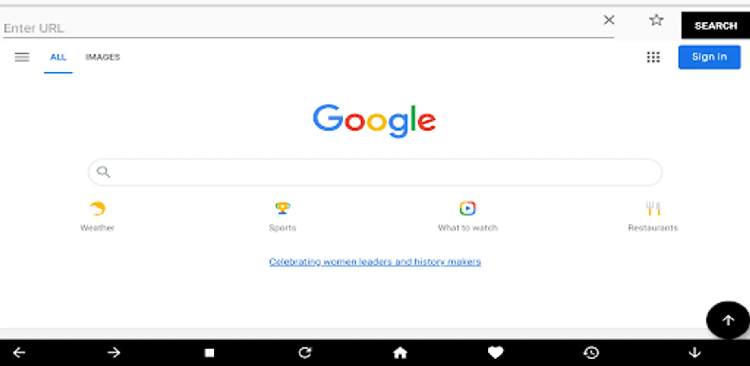
Task: Select the ALL tab
Action: click(58, 57)
